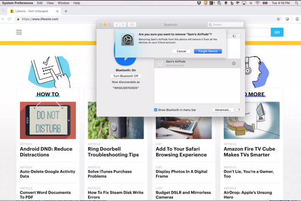Image resolution: width=301 pixels, height=201 pixels.
Task: Click the AirPods device icon
Action: click(160, 64)
